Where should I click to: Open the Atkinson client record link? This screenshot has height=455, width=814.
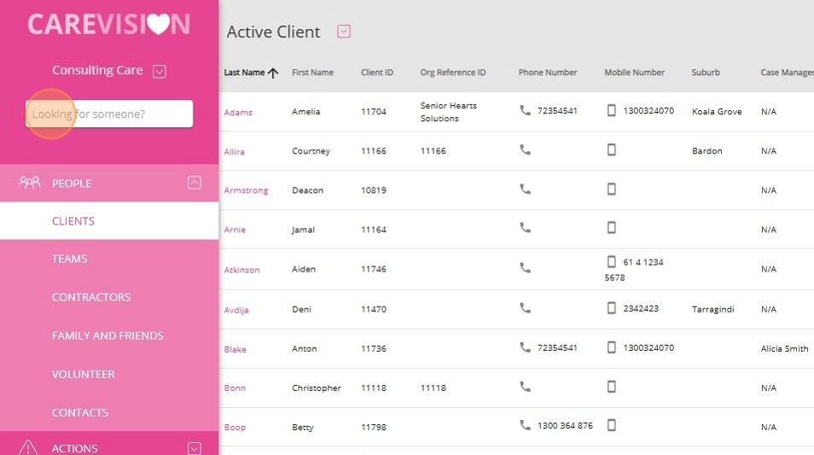click(x=242, y=270)
